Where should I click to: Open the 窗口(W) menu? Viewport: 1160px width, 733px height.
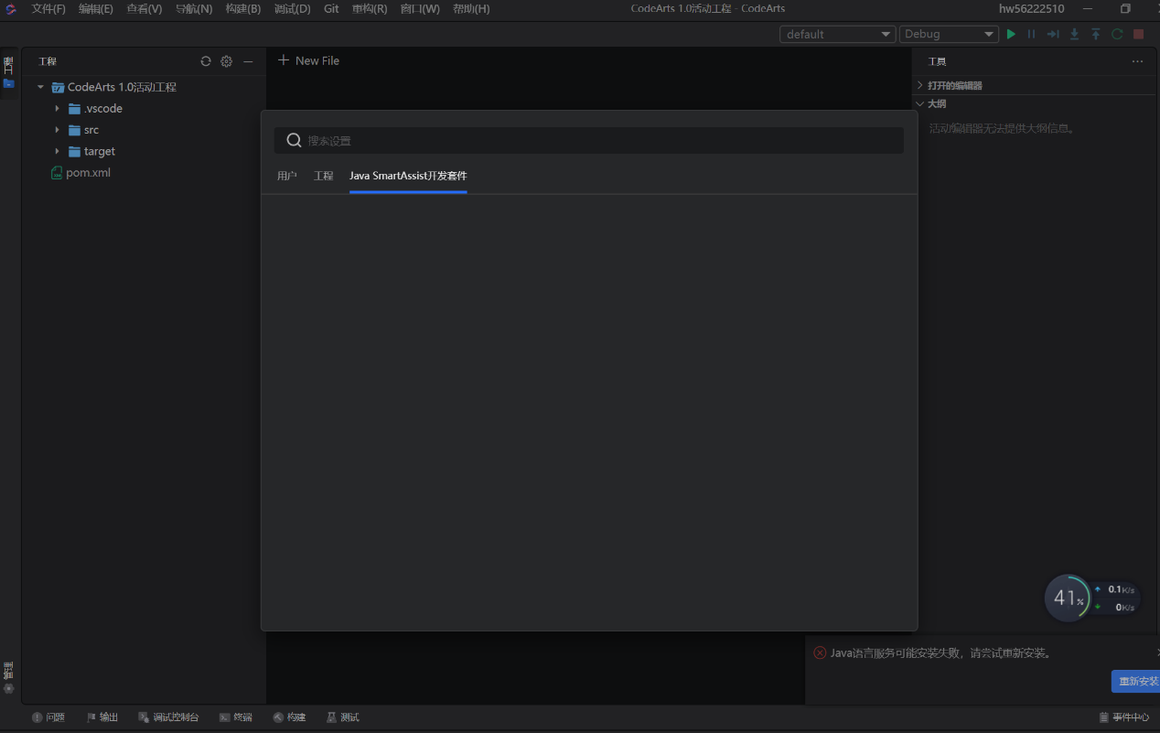tap(420, 8)
